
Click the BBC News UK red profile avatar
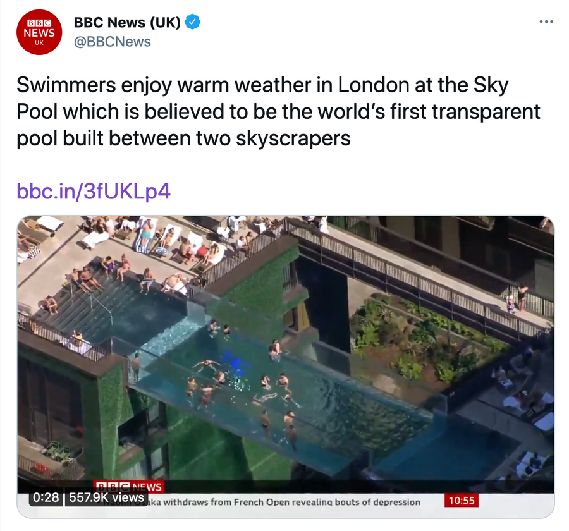[x=39, y=32]
